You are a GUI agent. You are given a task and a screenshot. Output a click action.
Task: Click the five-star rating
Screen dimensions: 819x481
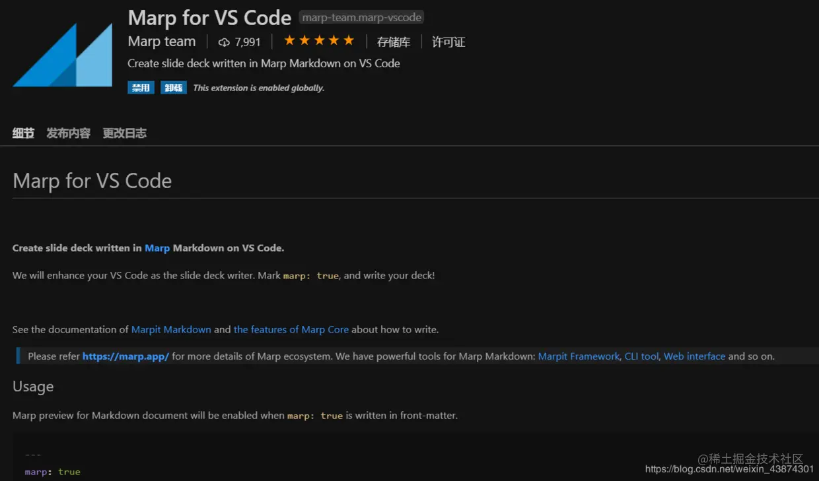click(x=319, y=41)
